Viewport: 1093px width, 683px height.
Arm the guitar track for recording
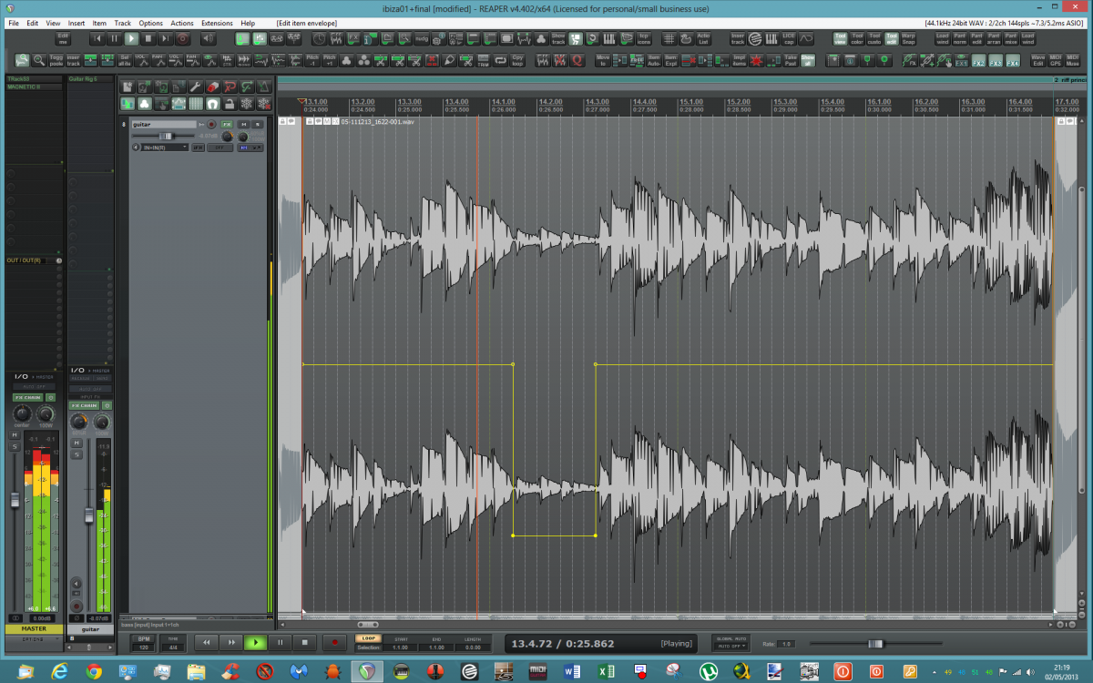click(x=211, y=124)
